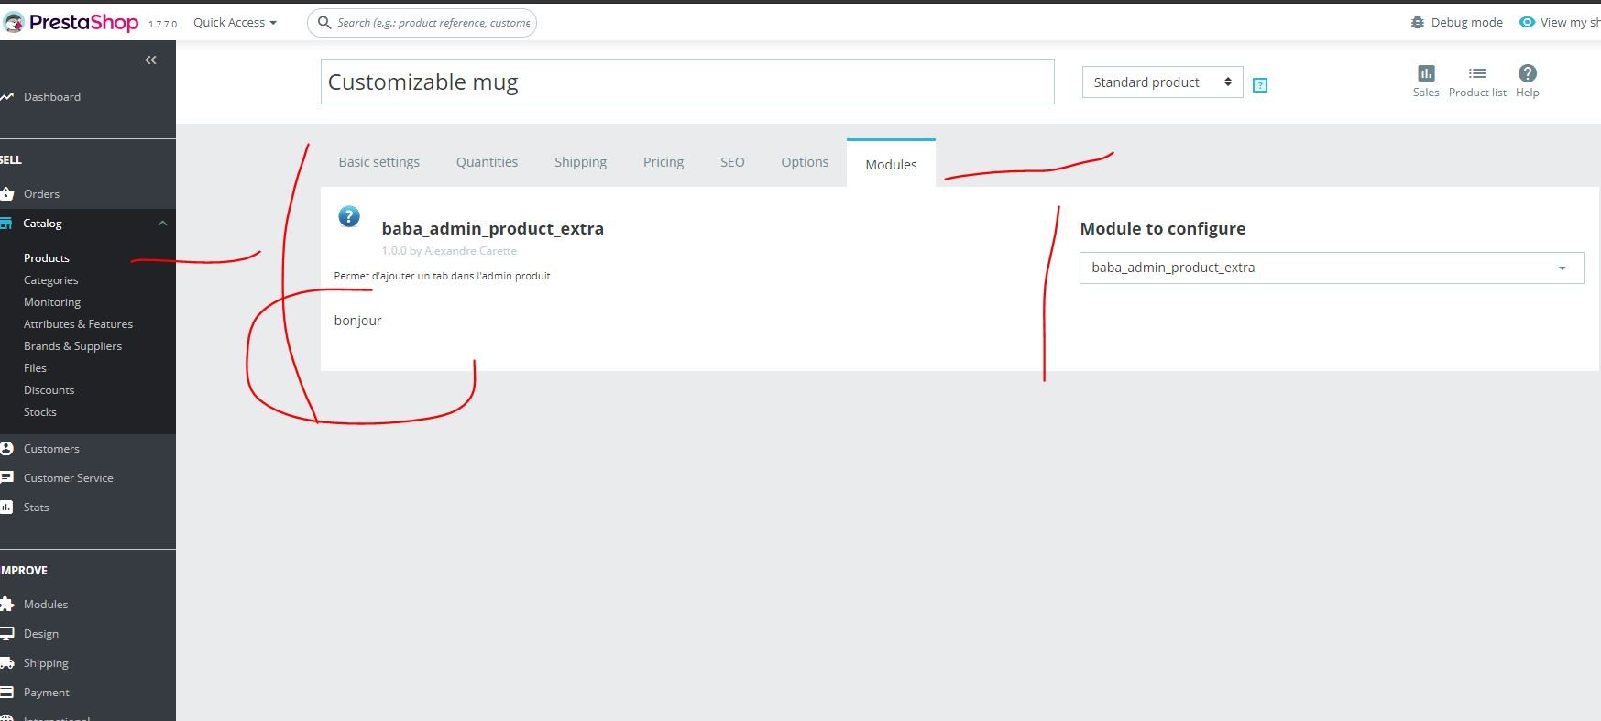Open the Options tab

pos(805,162)
